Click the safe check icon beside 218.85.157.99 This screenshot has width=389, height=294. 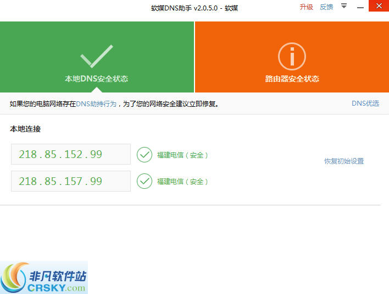(x=145, y=181)
